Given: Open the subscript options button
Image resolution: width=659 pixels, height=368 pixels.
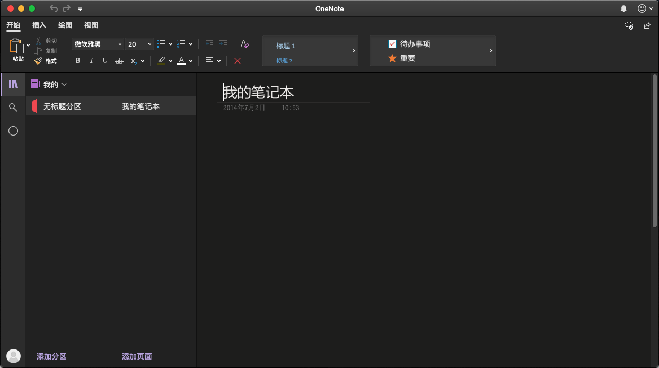Looking at the screenshot, I should point(135,61).
